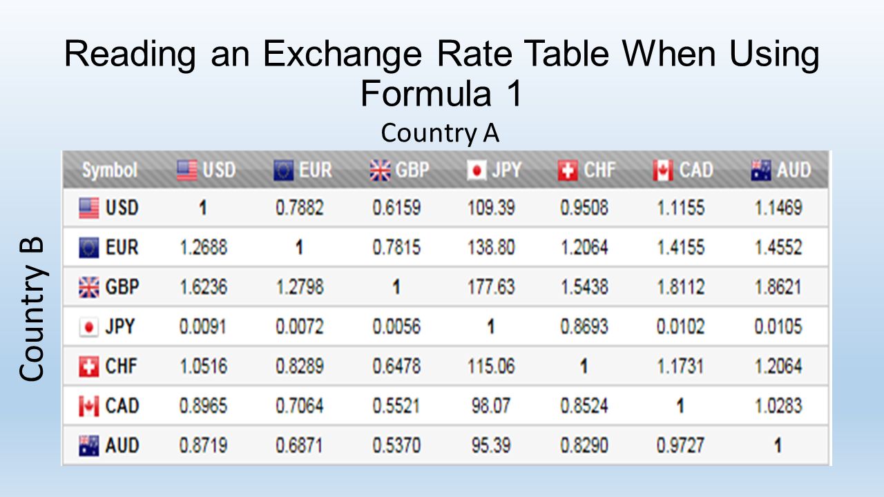
Task: Click the 0.8965 value in the CAD row
Action: point(203,406)
